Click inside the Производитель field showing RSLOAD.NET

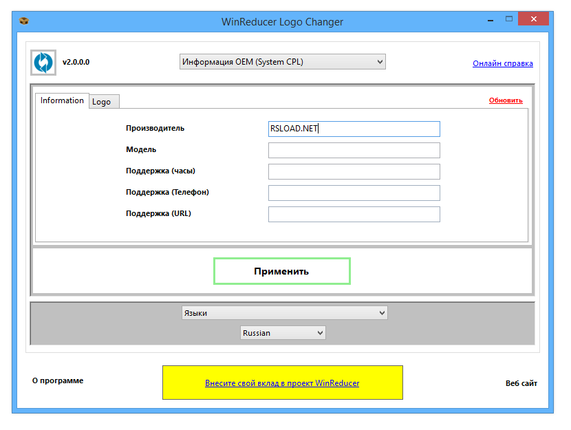tap(354, 129)
